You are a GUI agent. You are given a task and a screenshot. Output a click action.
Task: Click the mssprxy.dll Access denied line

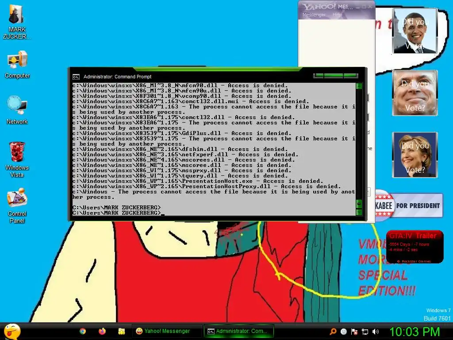(182, 170)
